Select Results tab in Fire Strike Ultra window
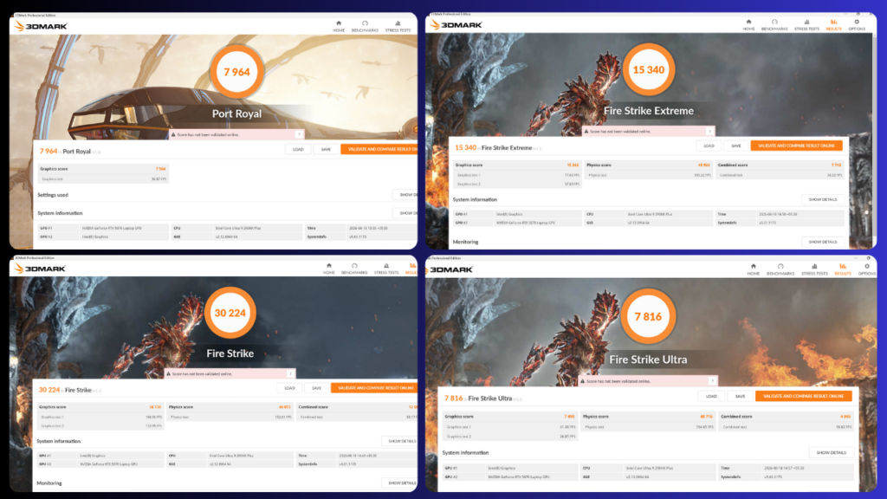Image resolution: width=887 pixels, height=499 pixels. tap(843, 269)
